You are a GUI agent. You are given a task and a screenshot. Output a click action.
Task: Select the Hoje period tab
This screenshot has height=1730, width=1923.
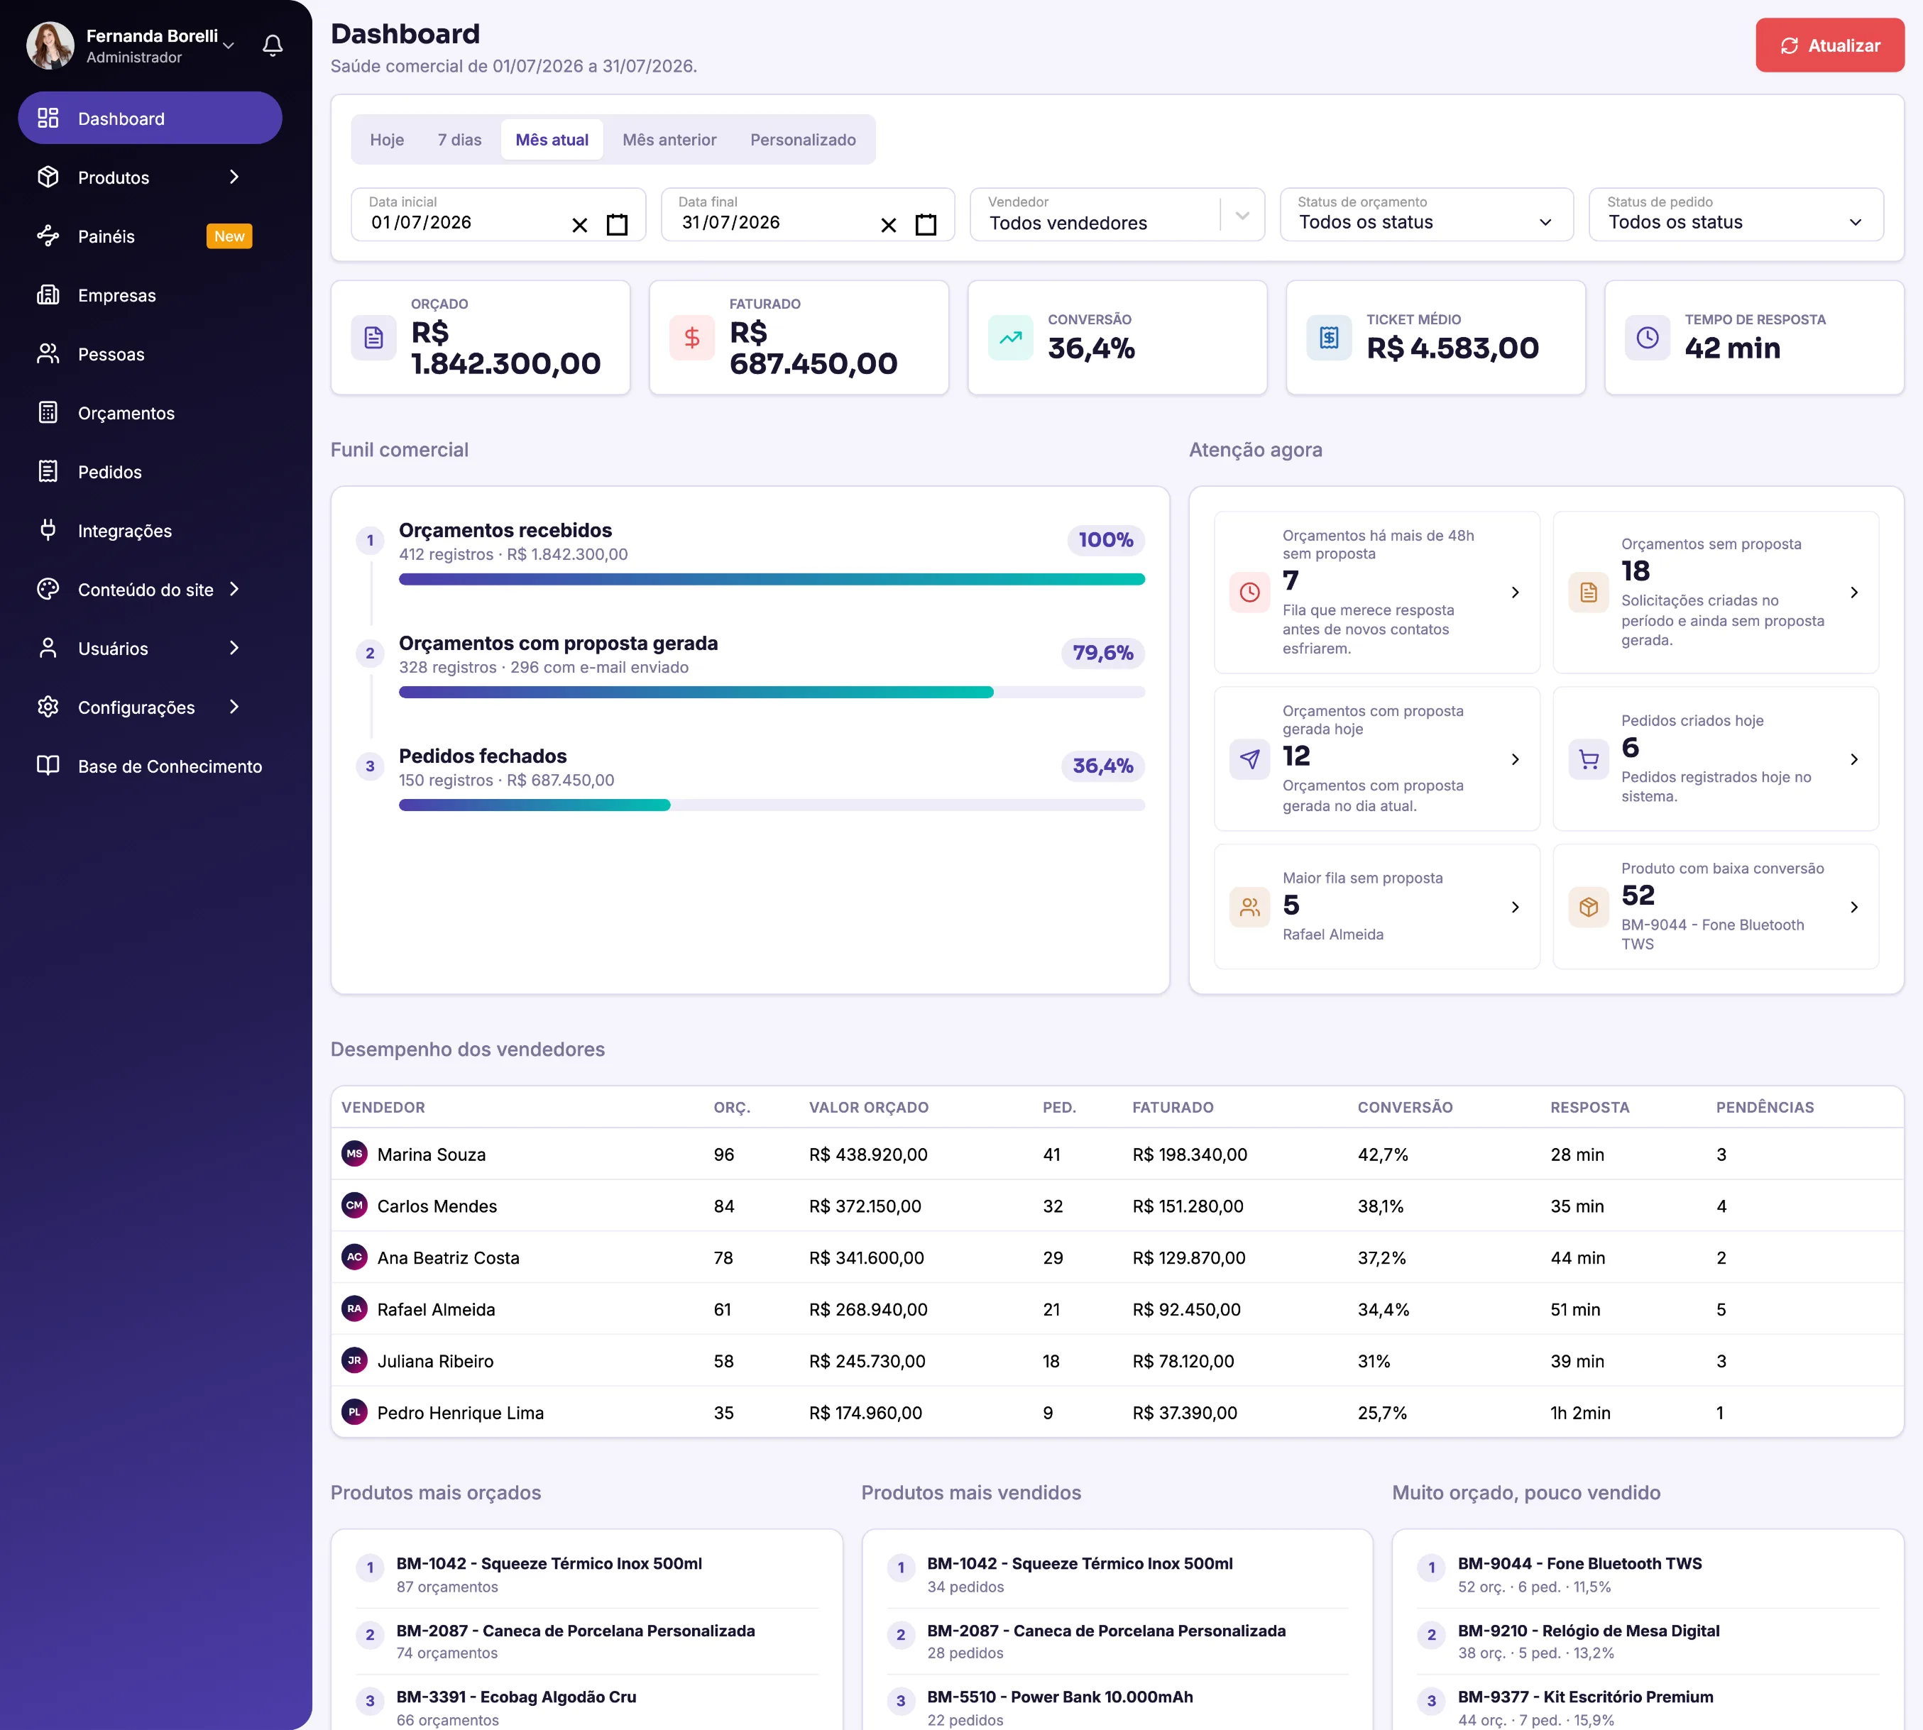387,140
